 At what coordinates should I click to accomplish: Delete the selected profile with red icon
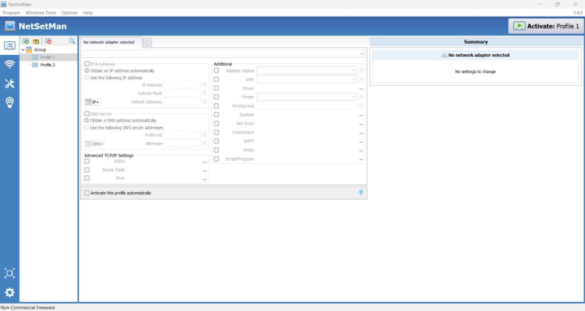coord(48,41)
